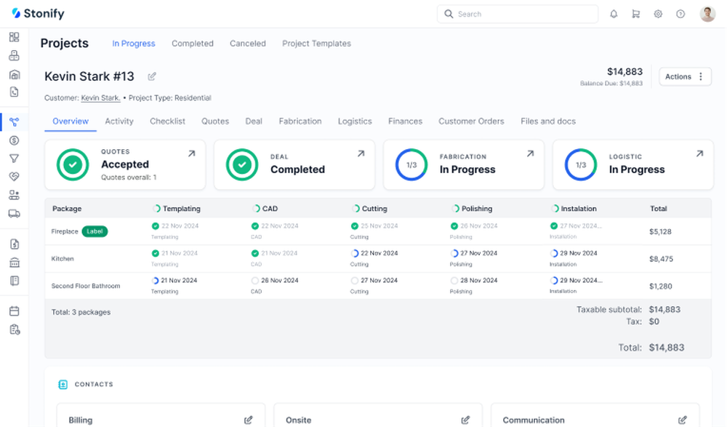
Task: Expand the Quotes Accepted card via its arrow
Action: click(x=191, y=154)
